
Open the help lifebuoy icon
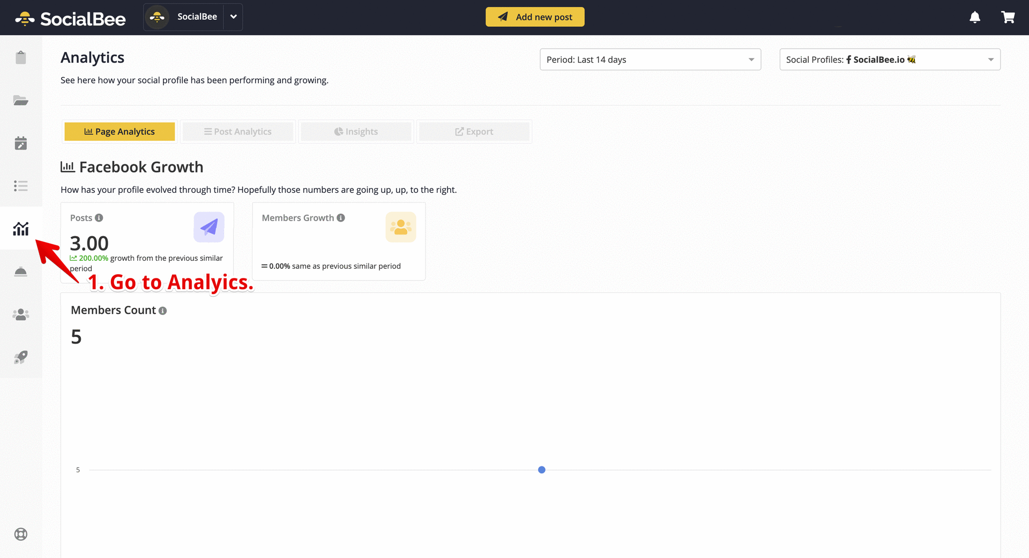[20, 534]
